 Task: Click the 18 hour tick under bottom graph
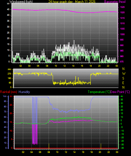(x=91, y=152)
